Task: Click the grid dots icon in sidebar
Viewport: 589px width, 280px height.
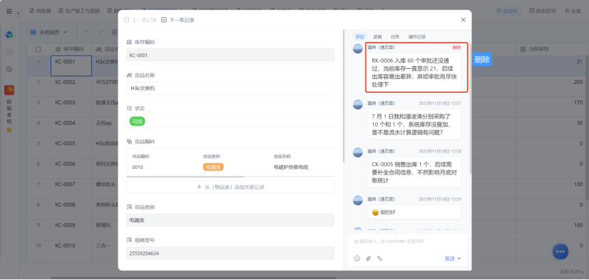Action: click(x=10, y=52)
